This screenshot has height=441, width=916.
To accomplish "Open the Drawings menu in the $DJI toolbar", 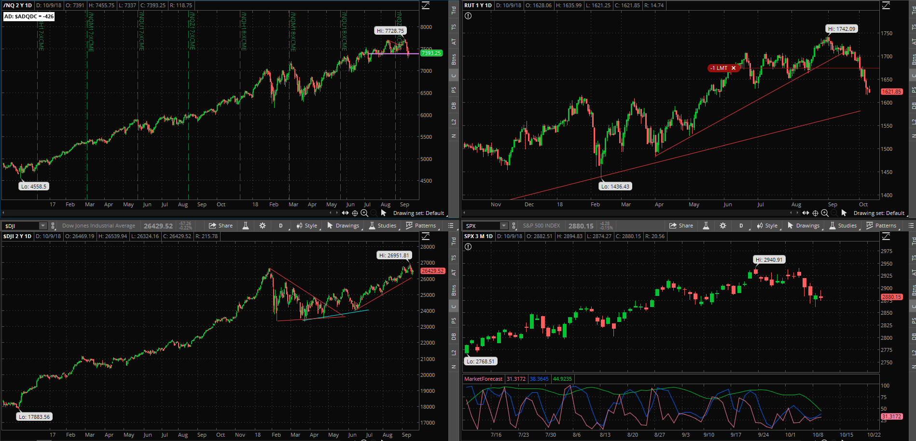I will (x=343, y=226).
